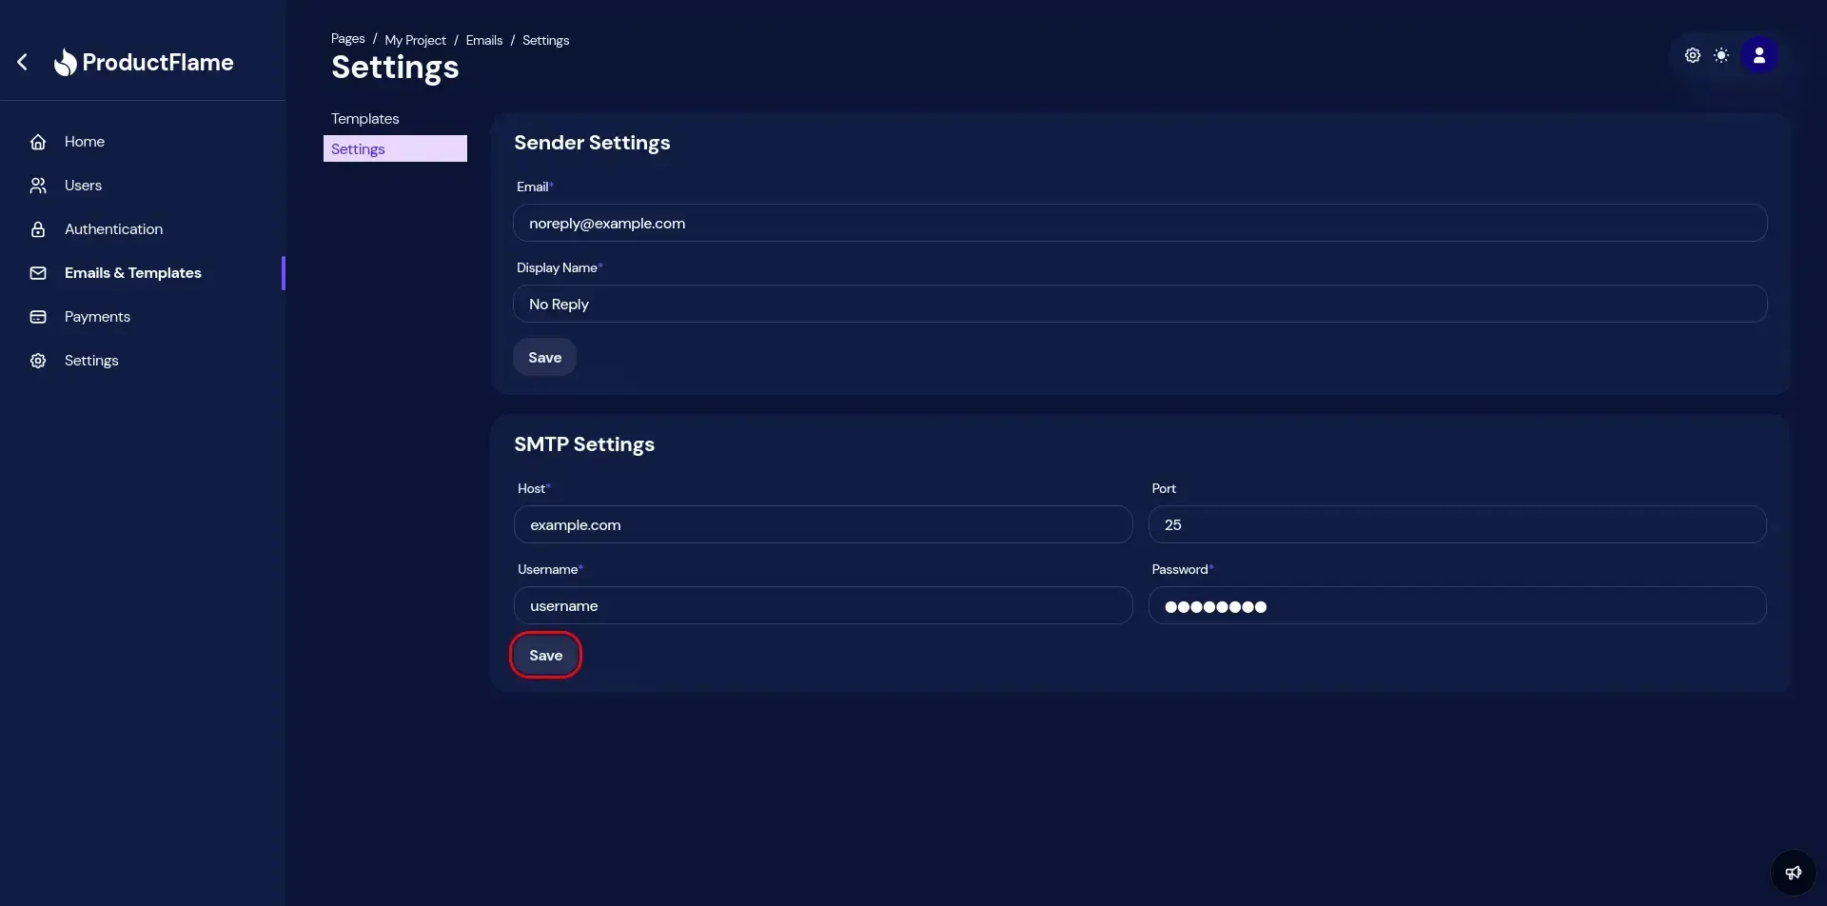Save the SMTP Settings form
The image size is (1827, 906).
[x=545, y=656]
